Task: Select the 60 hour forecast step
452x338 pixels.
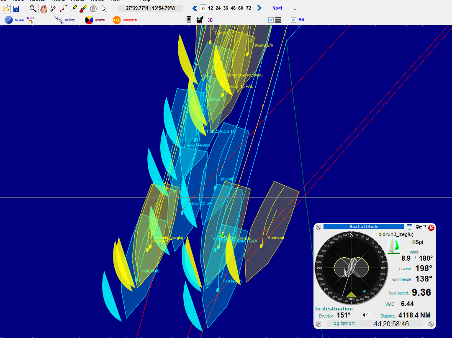Action: point(240,8)
